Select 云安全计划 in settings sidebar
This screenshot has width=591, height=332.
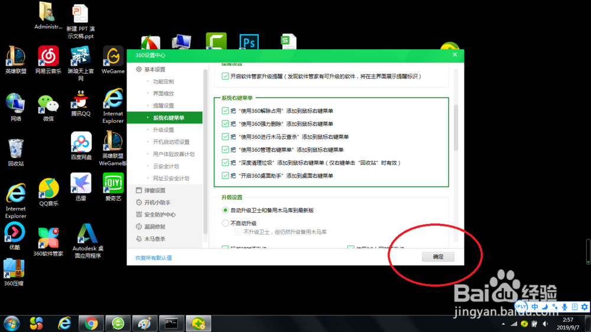tap(165, 166)
